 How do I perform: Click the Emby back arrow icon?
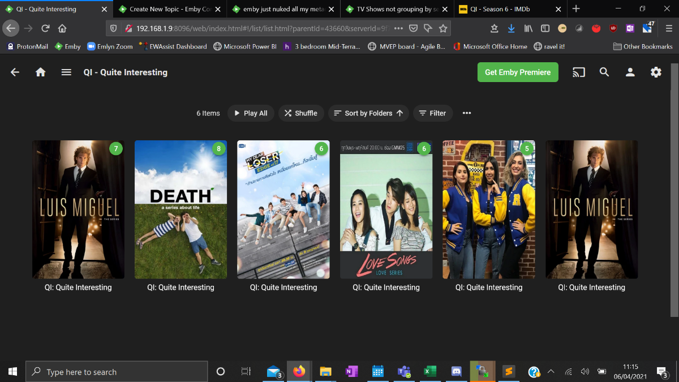coord(15,72)
